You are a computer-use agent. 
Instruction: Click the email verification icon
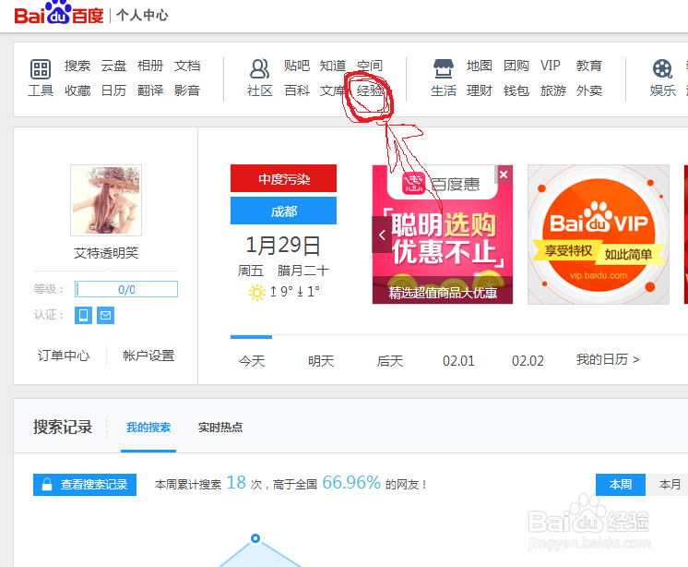tap(105, 315)
